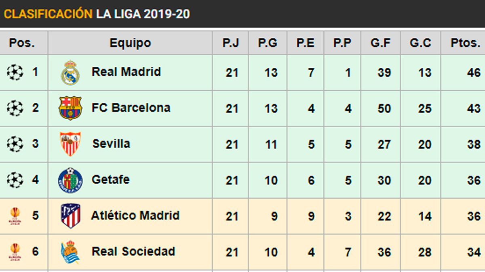Click the Ptos. column header
This screenshot has height=272, width=485.
point(465,43)
